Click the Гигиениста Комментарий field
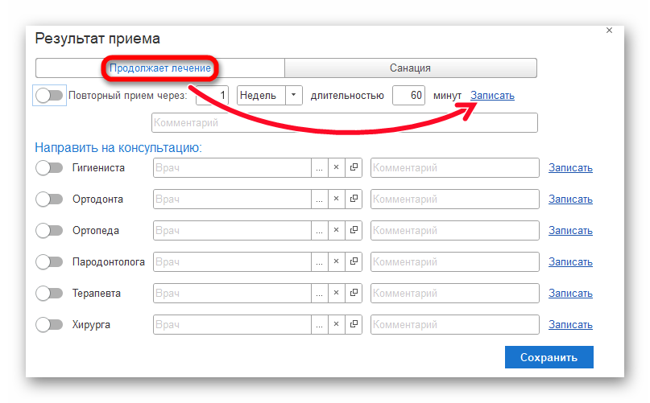650x403 pixels. click(455, 168)
